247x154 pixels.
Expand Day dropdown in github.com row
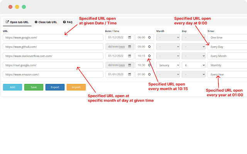click(x=194, y=47)
